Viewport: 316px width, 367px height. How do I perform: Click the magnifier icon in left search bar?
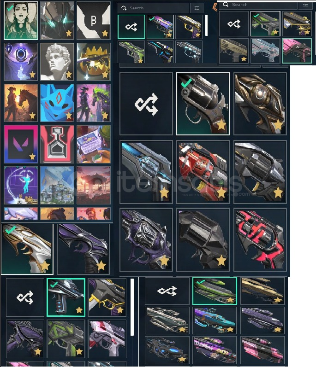(124, 8)
